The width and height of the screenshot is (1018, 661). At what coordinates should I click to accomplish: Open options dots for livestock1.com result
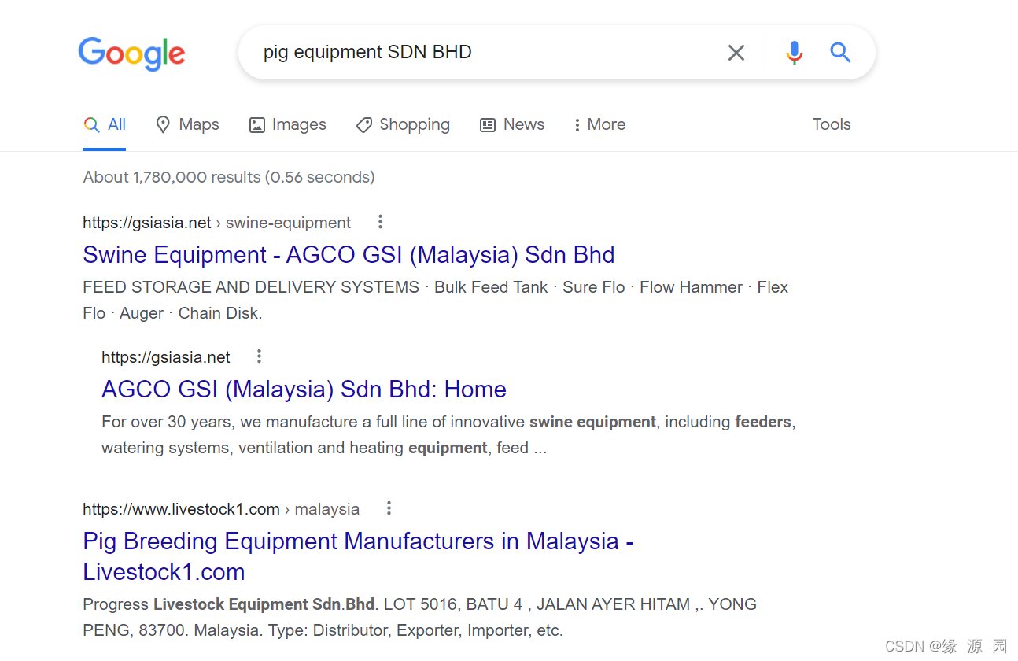coord(389,508)
